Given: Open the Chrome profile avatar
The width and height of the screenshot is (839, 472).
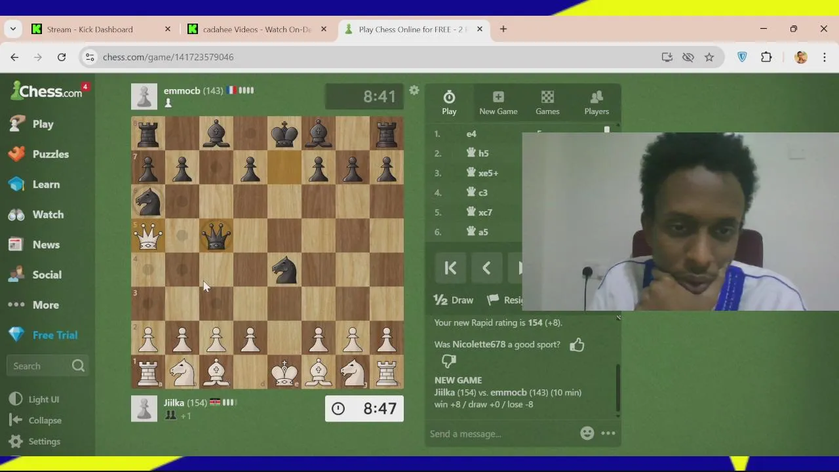Looking at the screenshot, I should [800, 57].
